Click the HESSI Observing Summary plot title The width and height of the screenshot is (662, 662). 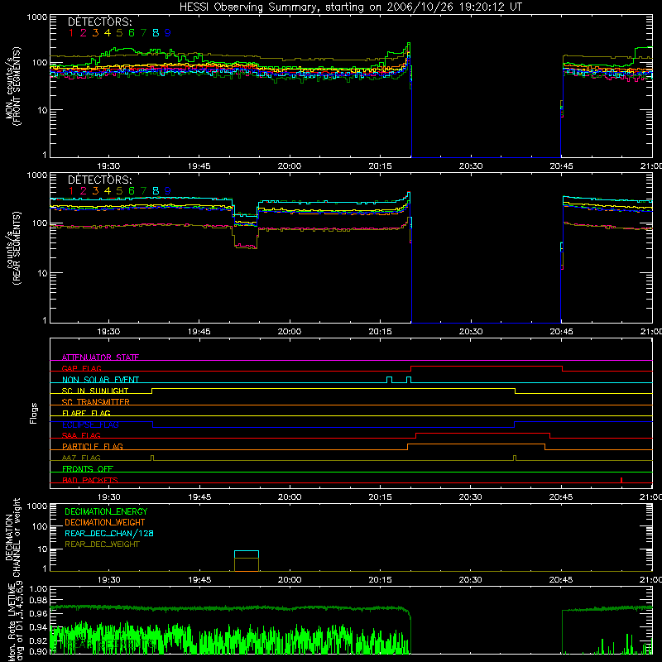click(x=351, y=7)
